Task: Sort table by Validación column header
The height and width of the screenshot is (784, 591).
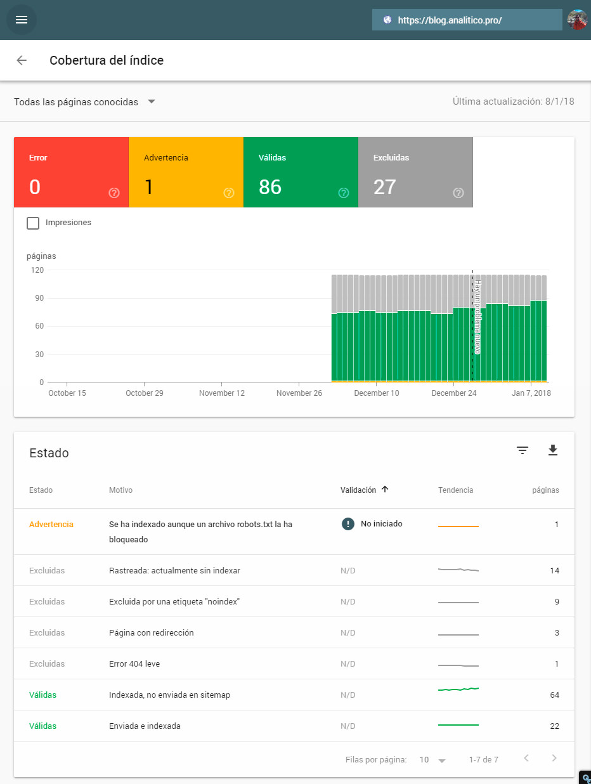Action: coord(358,490)
